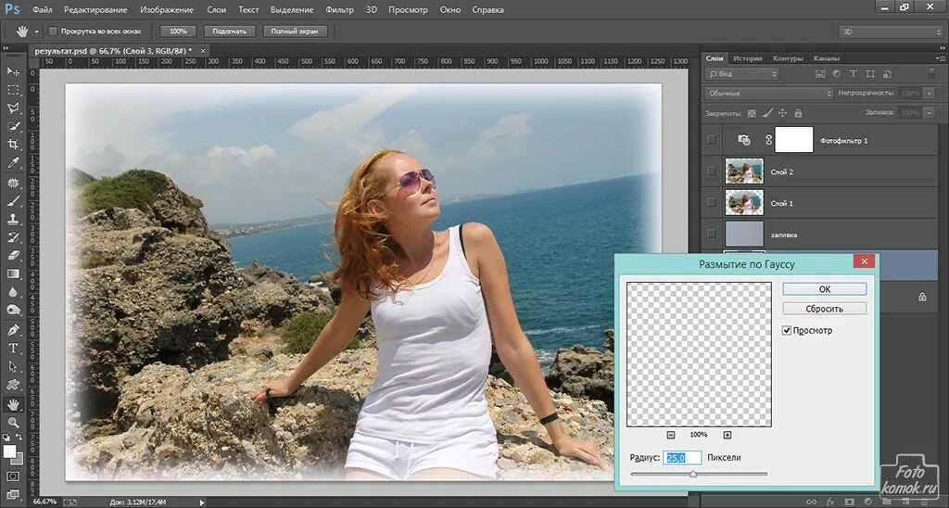Click the Сбросить button
Screen dimensions: 949x508
coord(824,309)
